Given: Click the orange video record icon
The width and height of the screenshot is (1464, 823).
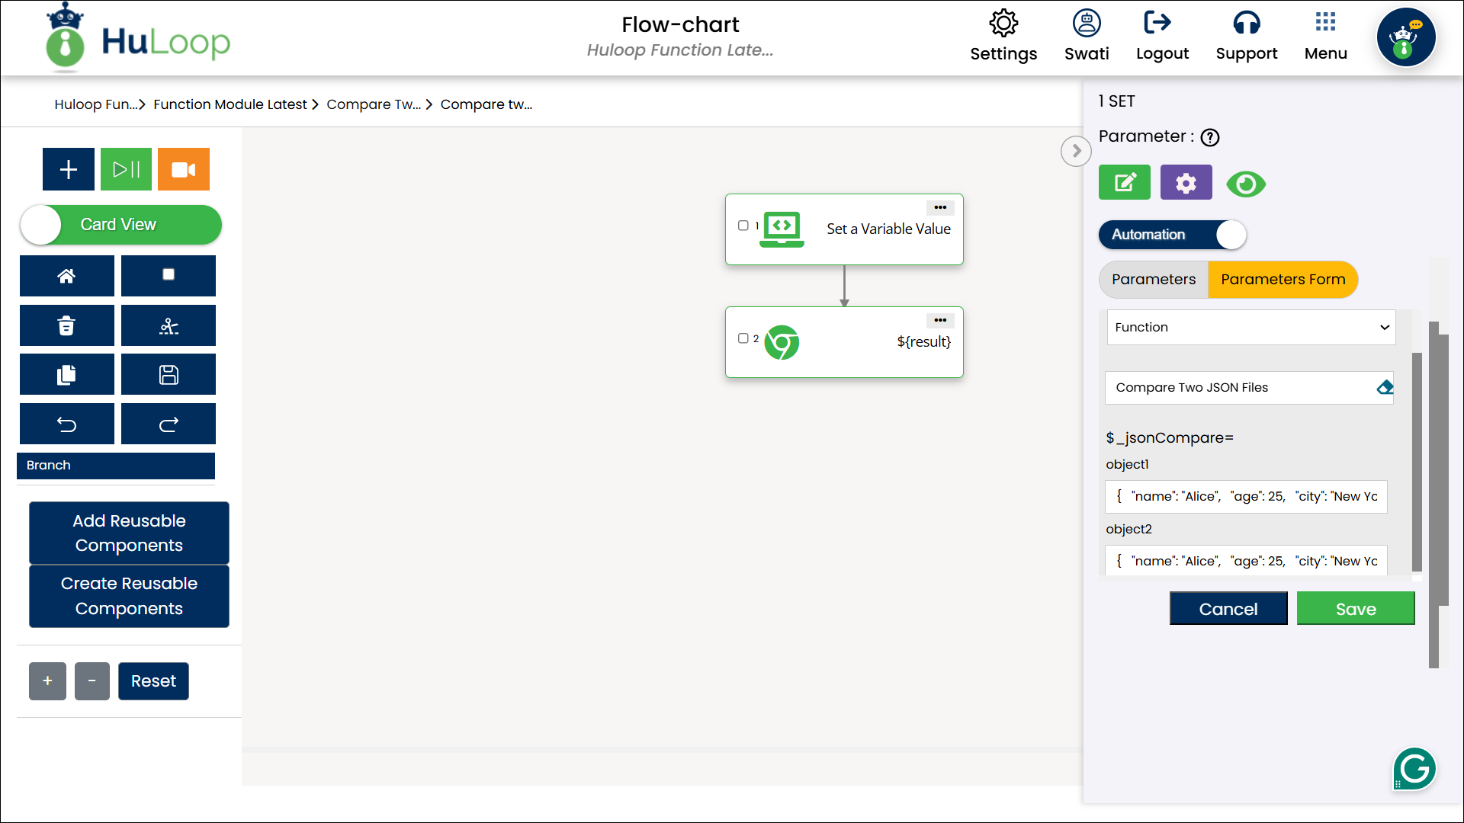Looking at the screenshot, I should [183, 169].
